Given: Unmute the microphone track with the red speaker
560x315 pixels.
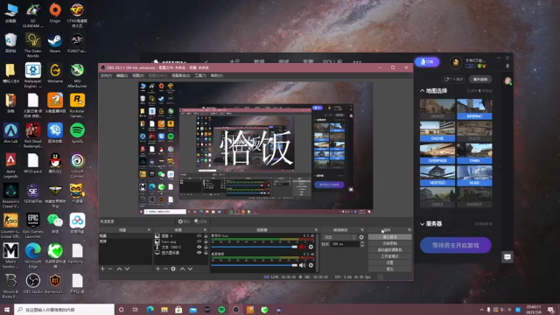Looking at the screenshot, I should coord(303,247).
